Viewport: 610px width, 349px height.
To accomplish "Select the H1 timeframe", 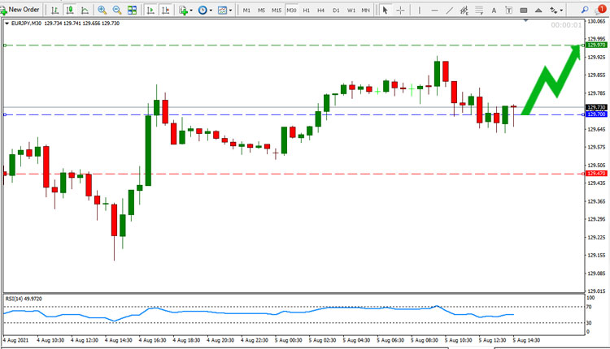I will click(x=306, y=10).
